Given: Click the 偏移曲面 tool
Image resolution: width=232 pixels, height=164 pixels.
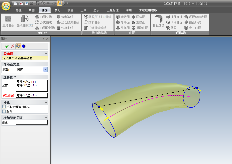Looking at the screenshot, I should tap(174, 22).
